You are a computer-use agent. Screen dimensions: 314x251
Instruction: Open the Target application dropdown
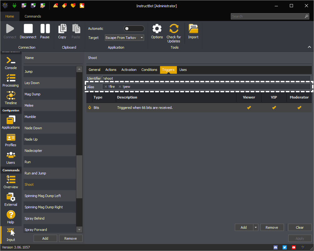[x=124, y=38]
